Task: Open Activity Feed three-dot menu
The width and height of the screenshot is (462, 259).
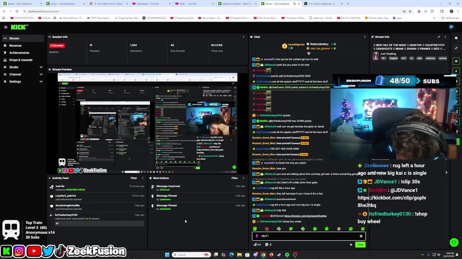Action: pos(143,178)
